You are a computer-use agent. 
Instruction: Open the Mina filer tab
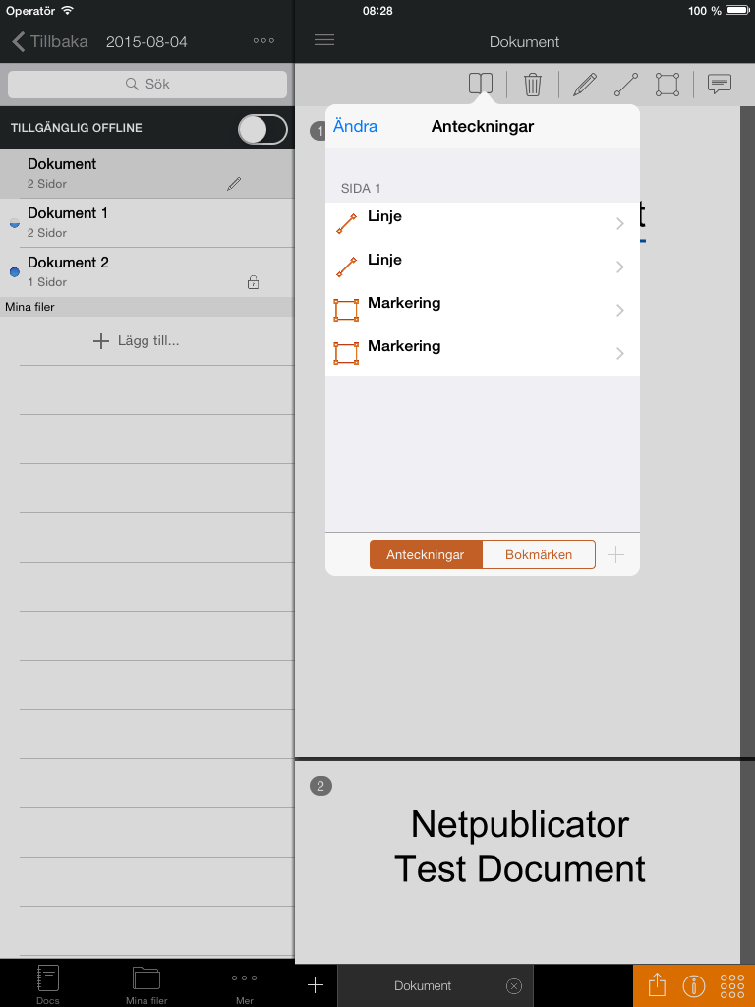(146, 983)
